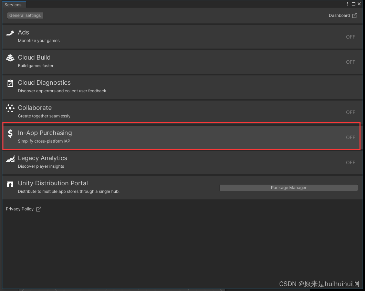Turn on Legacy Analytics with its OFF switch
365x291 pixels.
351,163
